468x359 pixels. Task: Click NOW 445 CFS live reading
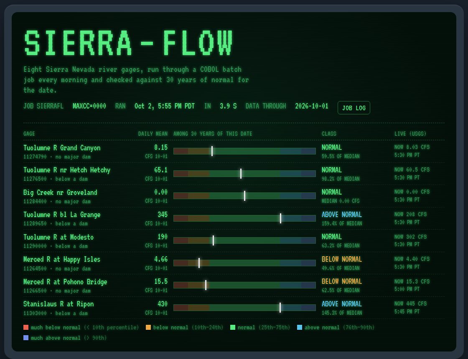410,303
